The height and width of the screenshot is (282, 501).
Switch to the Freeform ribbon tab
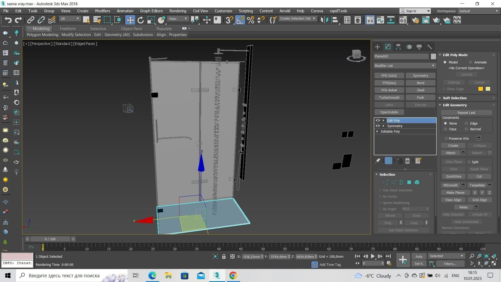tap(68, 29)
